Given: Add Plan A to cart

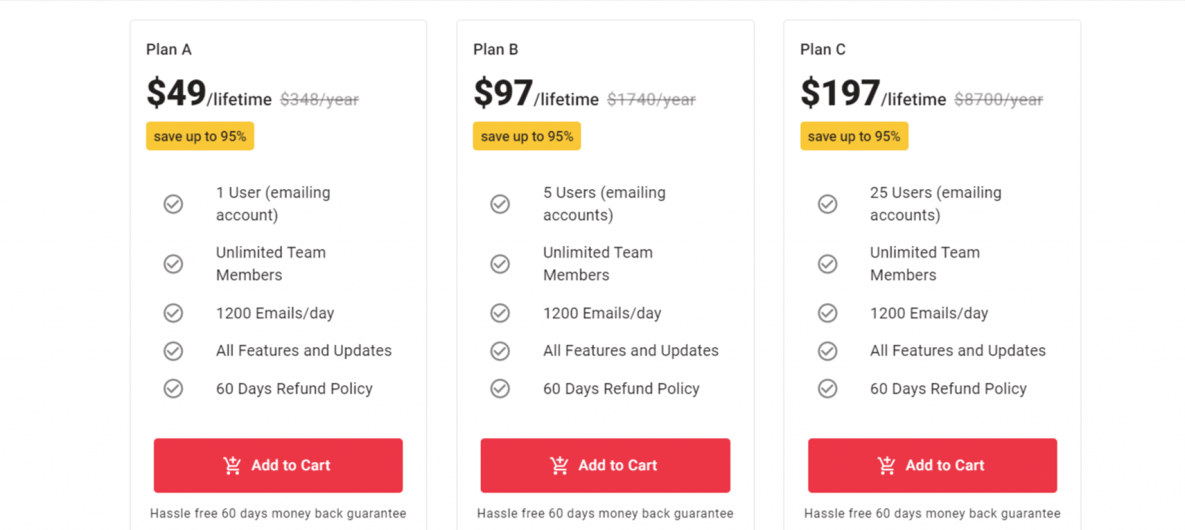Looking at the screenshot, I should click(278, 465).
